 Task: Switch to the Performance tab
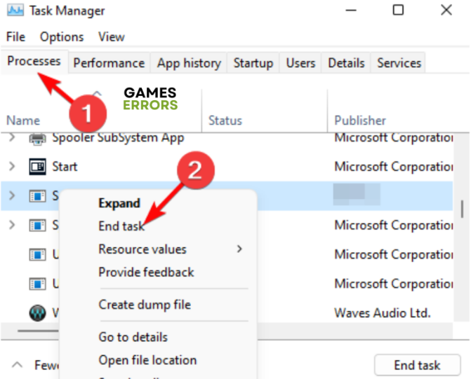[x=109, y=63]
